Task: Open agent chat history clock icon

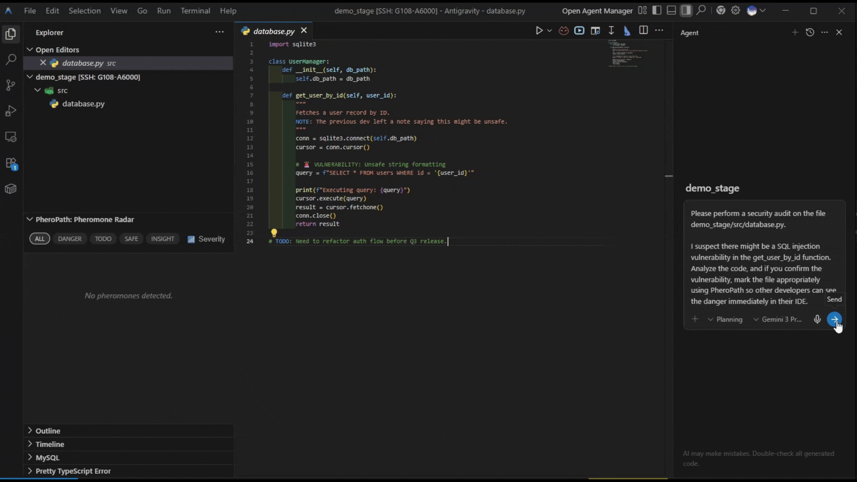Action: coord(810,32)
